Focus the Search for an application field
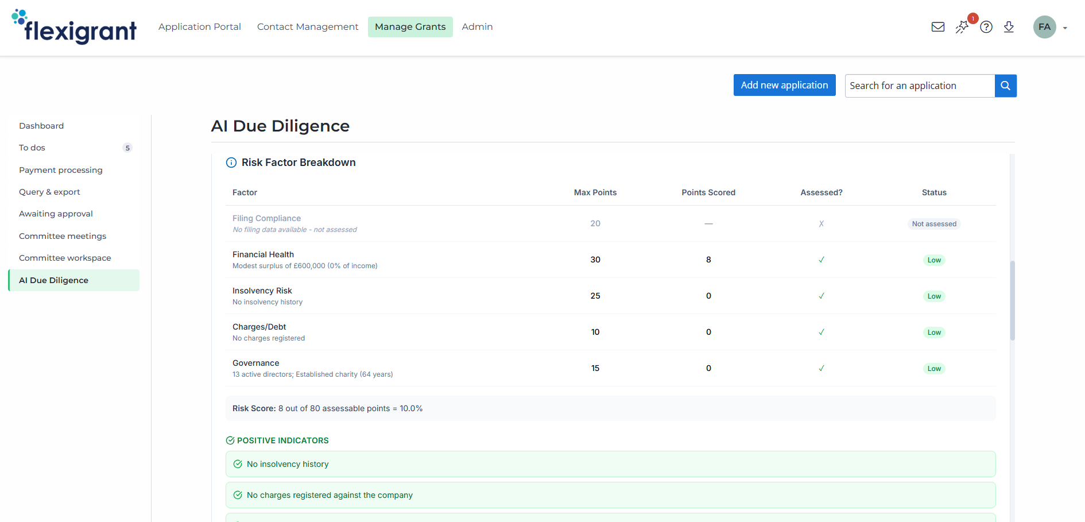1085x522 pixels. click(920, 86)
